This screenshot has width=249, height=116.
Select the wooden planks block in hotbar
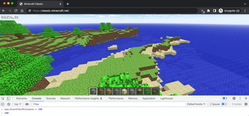tap(109, 92)
